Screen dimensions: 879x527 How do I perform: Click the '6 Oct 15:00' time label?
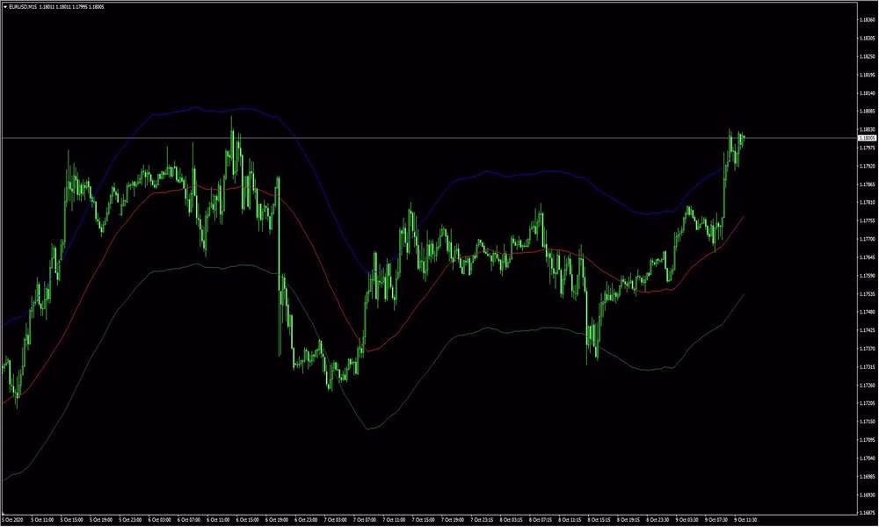(247, 520)
